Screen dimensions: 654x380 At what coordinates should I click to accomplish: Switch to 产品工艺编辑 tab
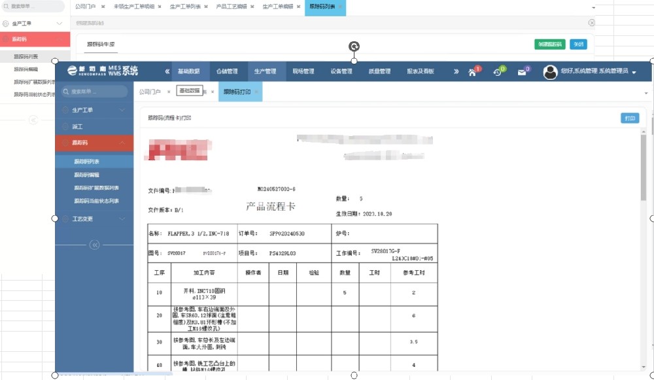pyautogui.click(x=232, y=7)
